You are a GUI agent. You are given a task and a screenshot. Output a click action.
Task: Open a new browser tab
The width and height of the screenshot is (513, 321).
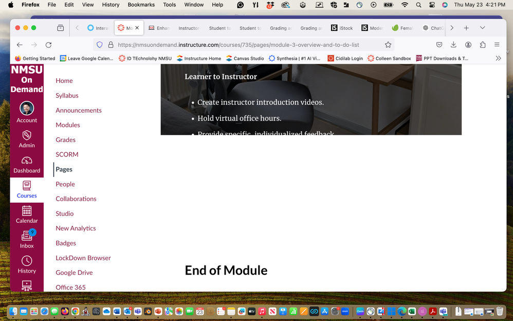[x=466, y=28]
